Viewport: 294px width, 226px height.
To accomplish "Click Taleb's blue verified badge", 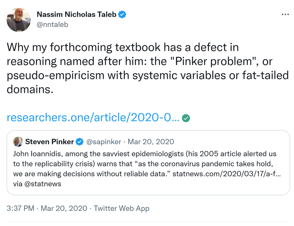I will pos(123,15).
